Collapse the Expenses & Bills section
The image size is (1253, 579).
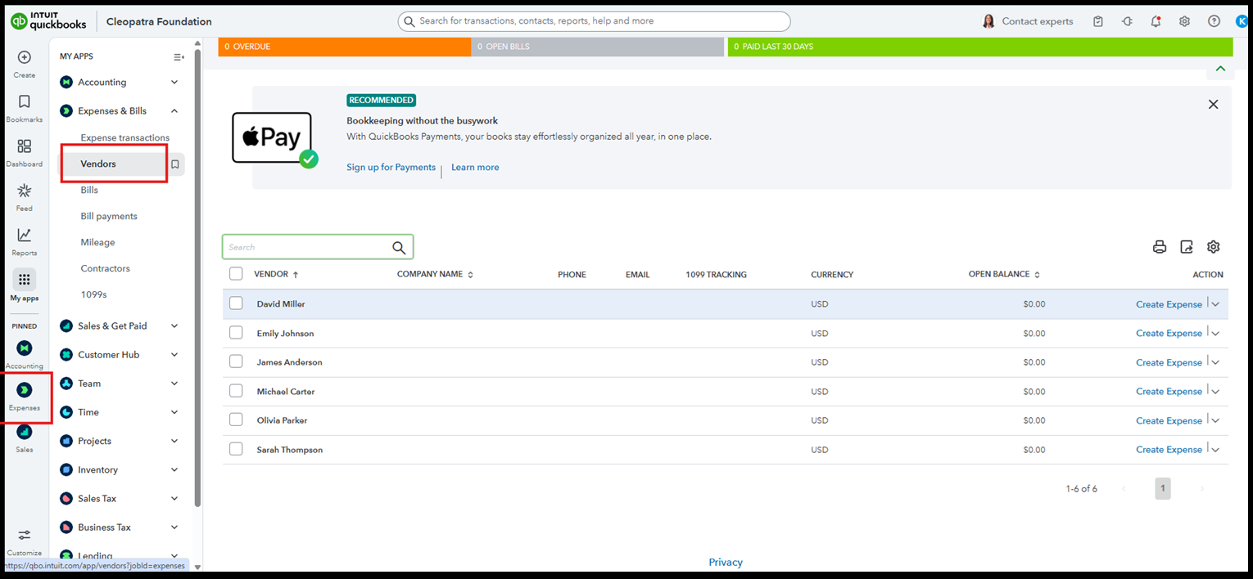pyautogui.click(x=174, y=110)
